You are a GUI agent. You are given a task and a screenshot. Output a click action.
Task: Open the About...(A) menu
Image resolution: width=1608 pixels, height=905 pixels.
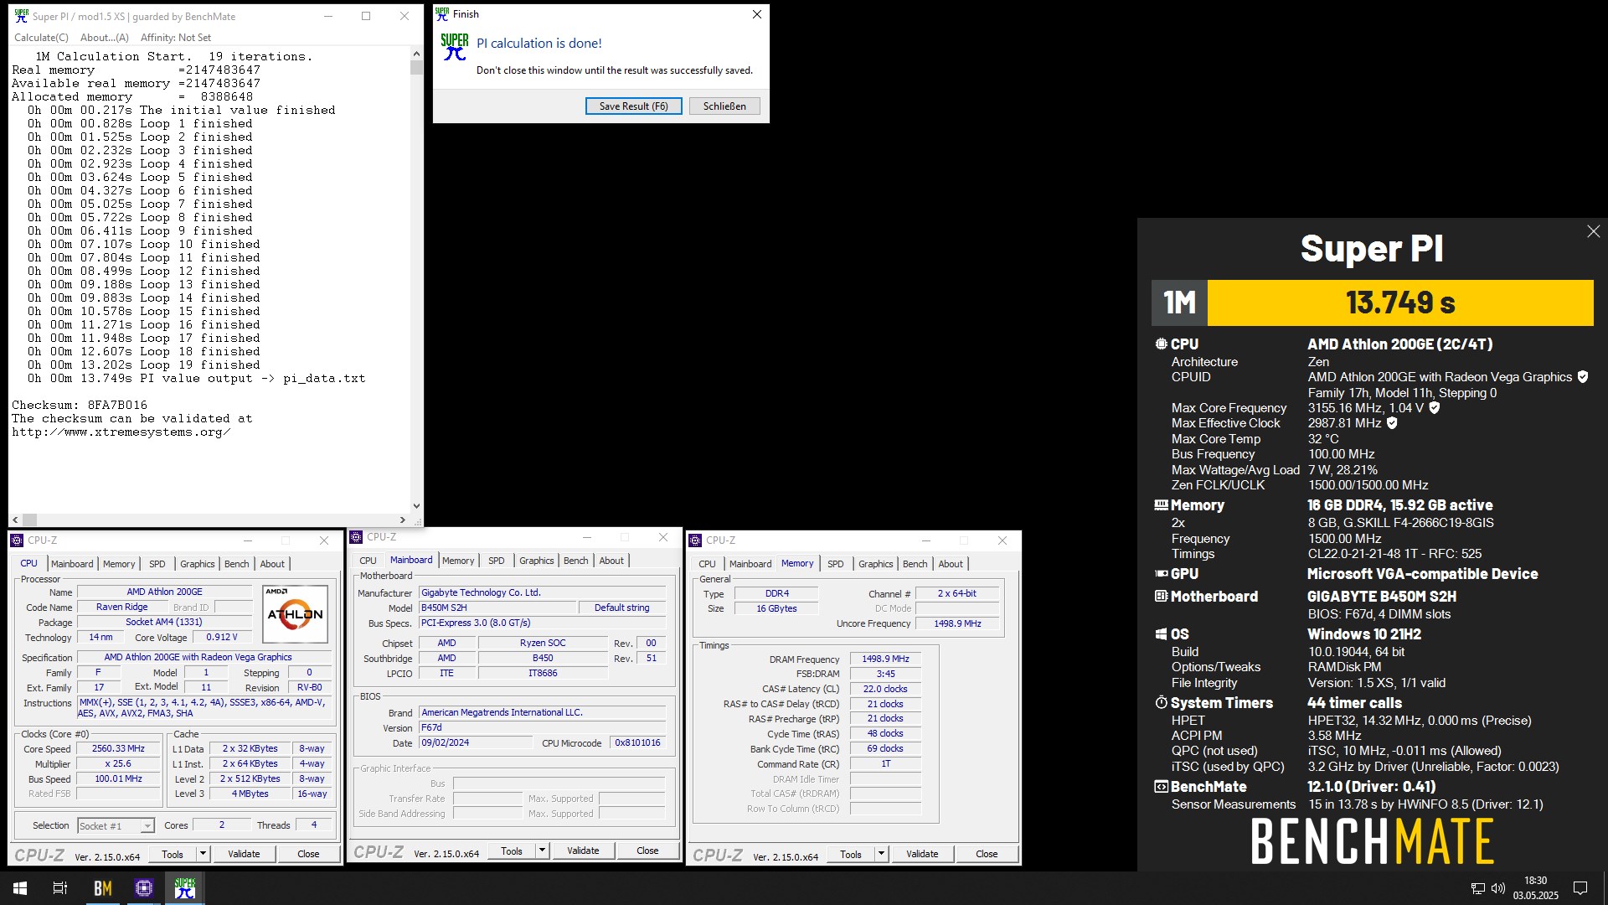tap(105, 38)
